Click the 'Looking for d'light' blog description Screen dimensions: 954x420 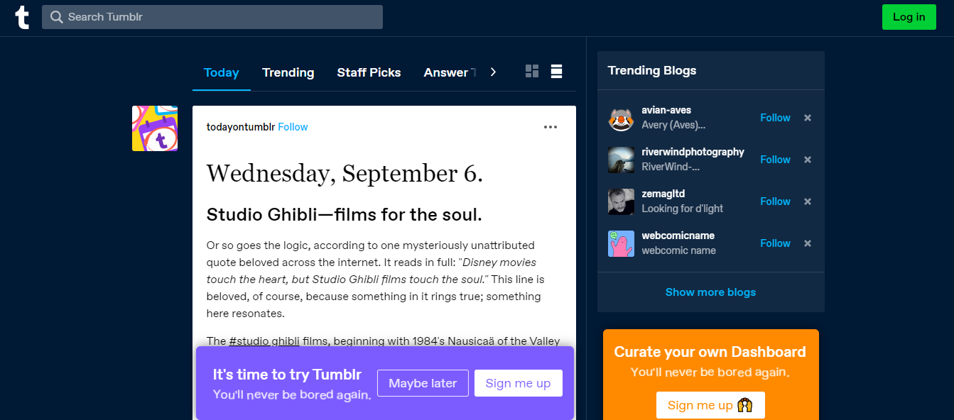pyautogui.click(x=682, y=209)
